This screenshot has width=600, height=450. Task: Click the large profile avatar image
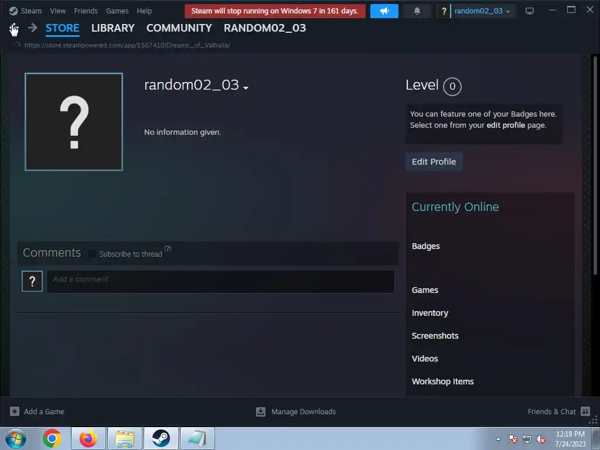click(74, 122)
